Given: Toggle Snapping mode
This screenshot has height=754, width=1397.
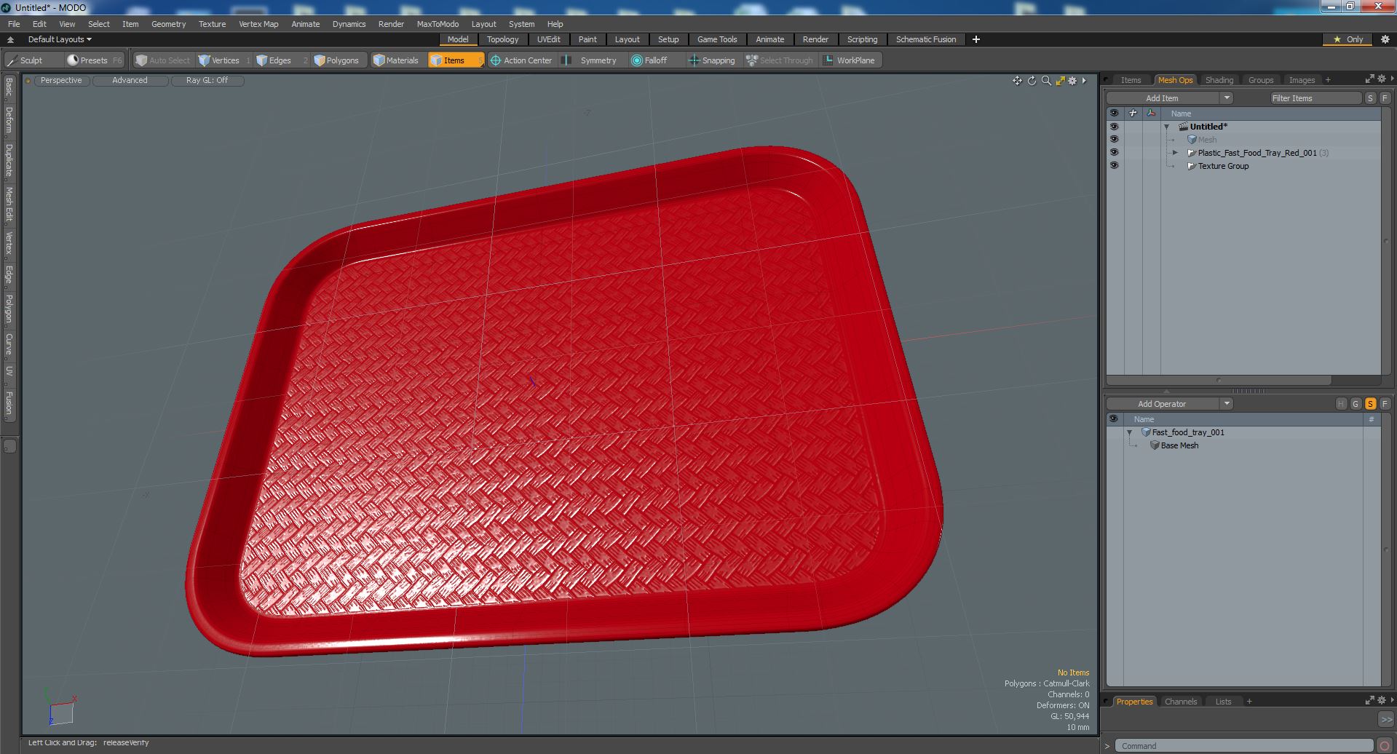Looking at the screenshot, I should point(712,60).
